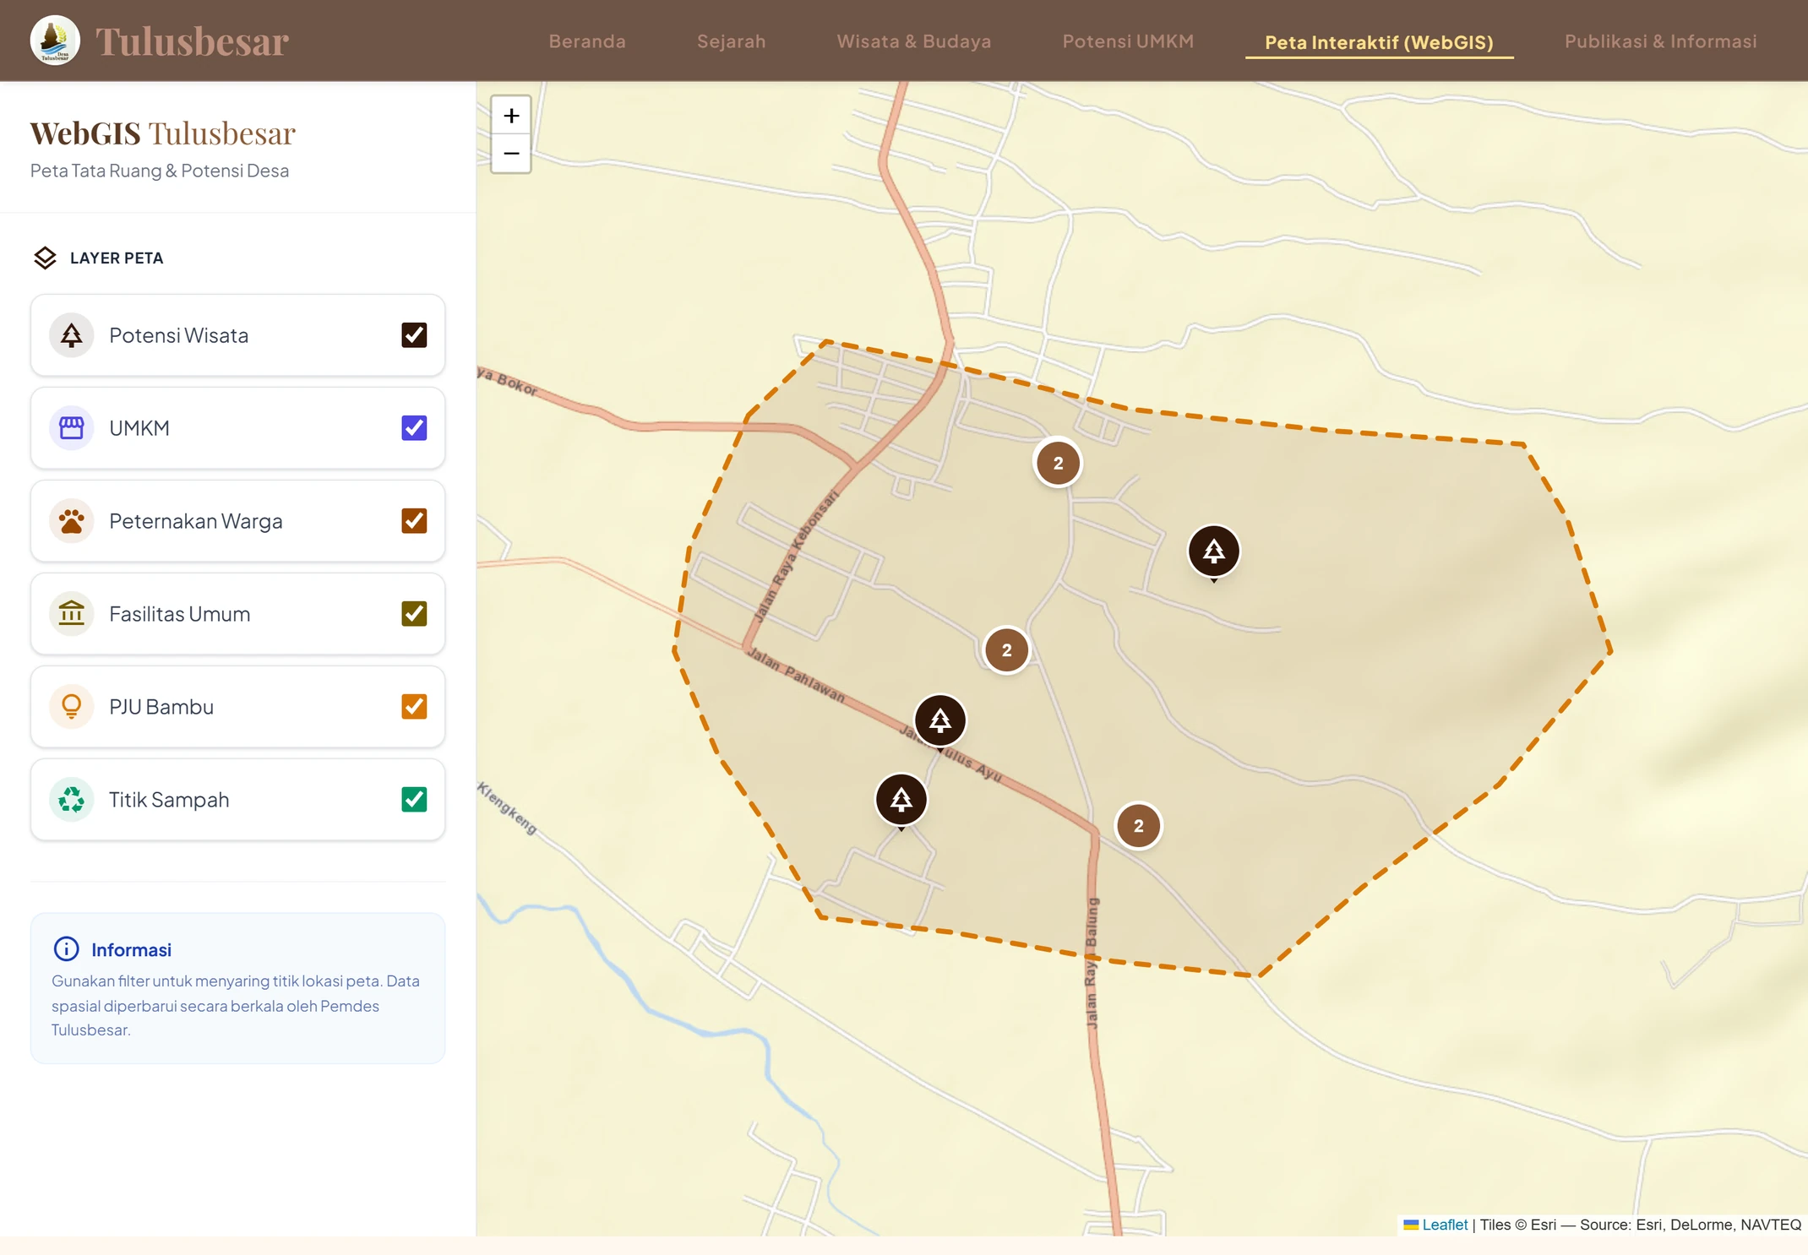This screenshot has height=1255, width=1808.
Task: Zoom out the map with minus button
Action: coord(511,154)
